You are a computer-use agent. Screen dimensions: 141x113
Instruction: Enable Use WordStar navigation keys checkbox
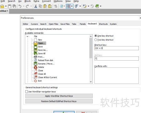pyautogui.click(x=27, y=92)
